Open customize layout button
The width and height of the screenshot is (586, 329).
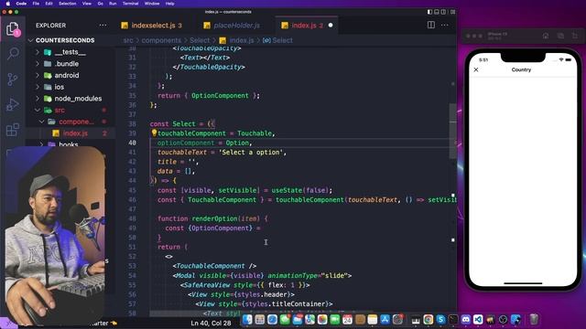coord(452,12)
